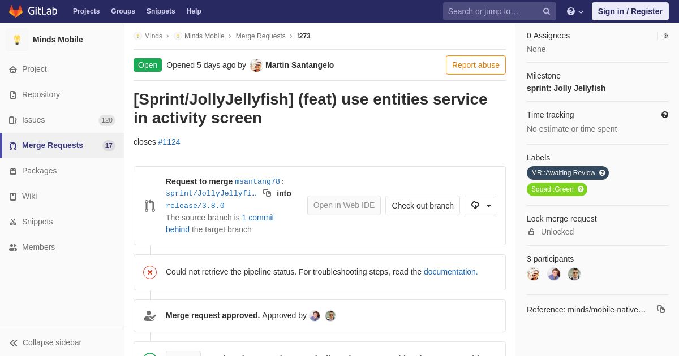Click the Wiki book icon

pyautogui.click(x=13, y=196)
